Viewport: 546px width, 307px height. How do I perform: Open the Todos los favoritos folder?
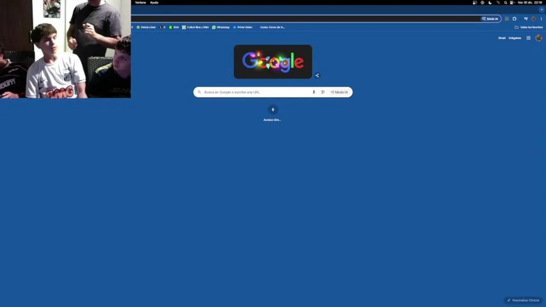coord(529,27)
